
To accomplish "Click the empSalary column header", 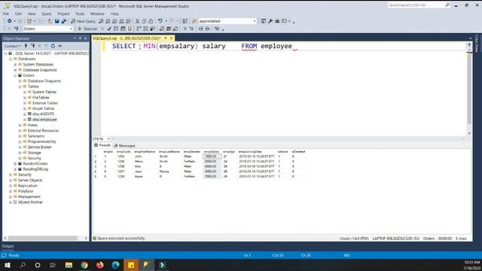I will [x=212, y=152].
